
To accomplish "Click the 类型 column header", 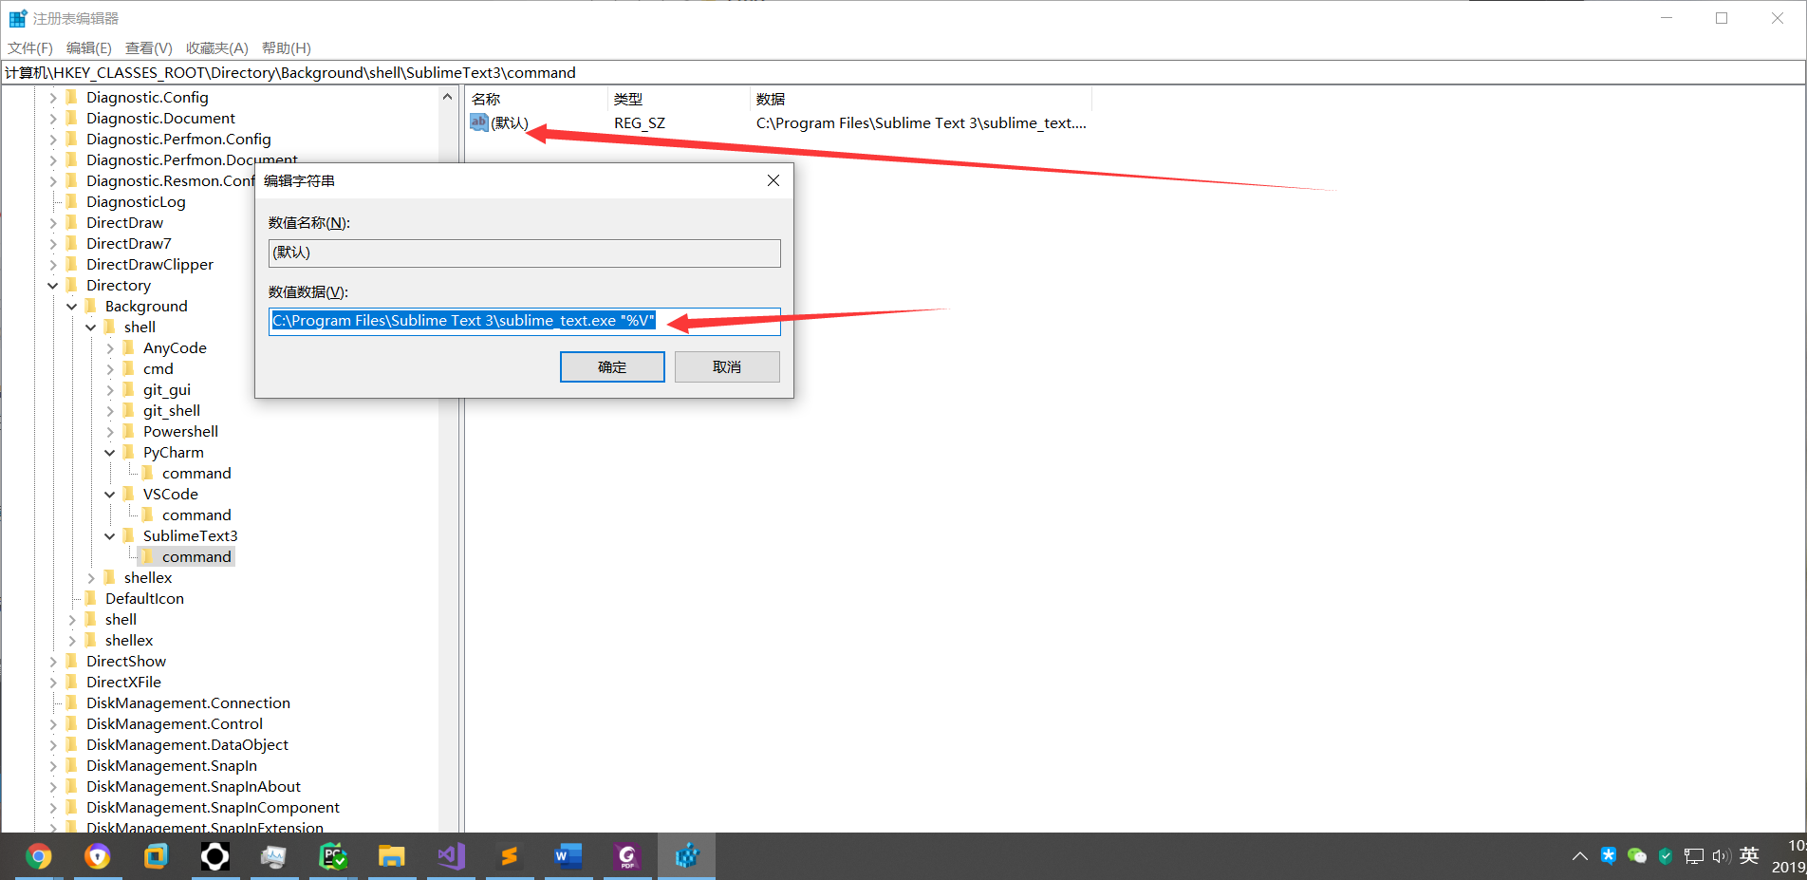I will [679, 99].
